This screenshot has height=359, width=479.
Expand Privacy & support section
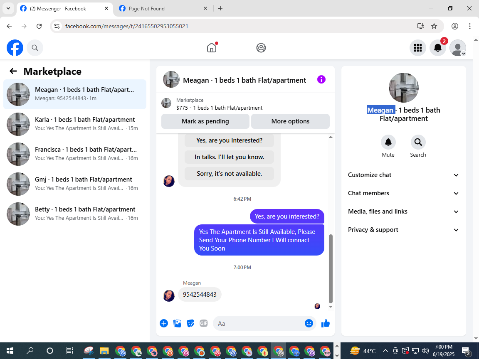click(403, 230)
